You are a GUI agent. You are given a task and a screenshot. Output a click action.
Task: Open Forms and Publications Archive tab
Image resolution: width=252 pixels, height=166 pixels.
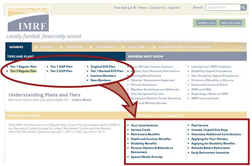(x=185, y=47)
